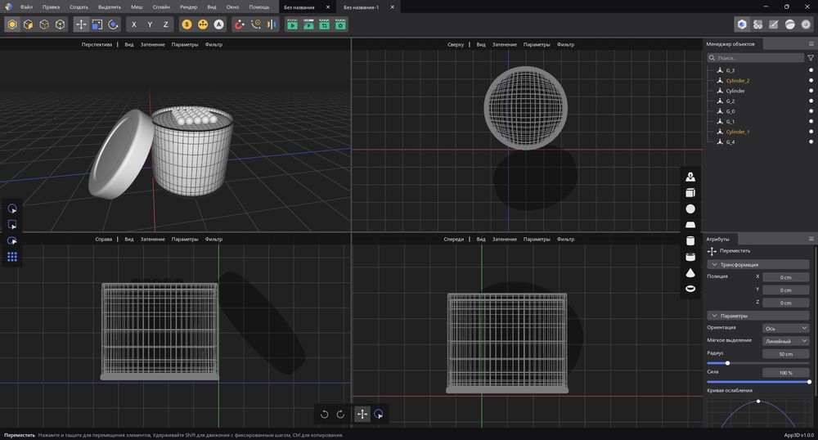The image size is (818, 440).
Task: Open Параметры menu in Справа viewport
Action: click(185, 240)
